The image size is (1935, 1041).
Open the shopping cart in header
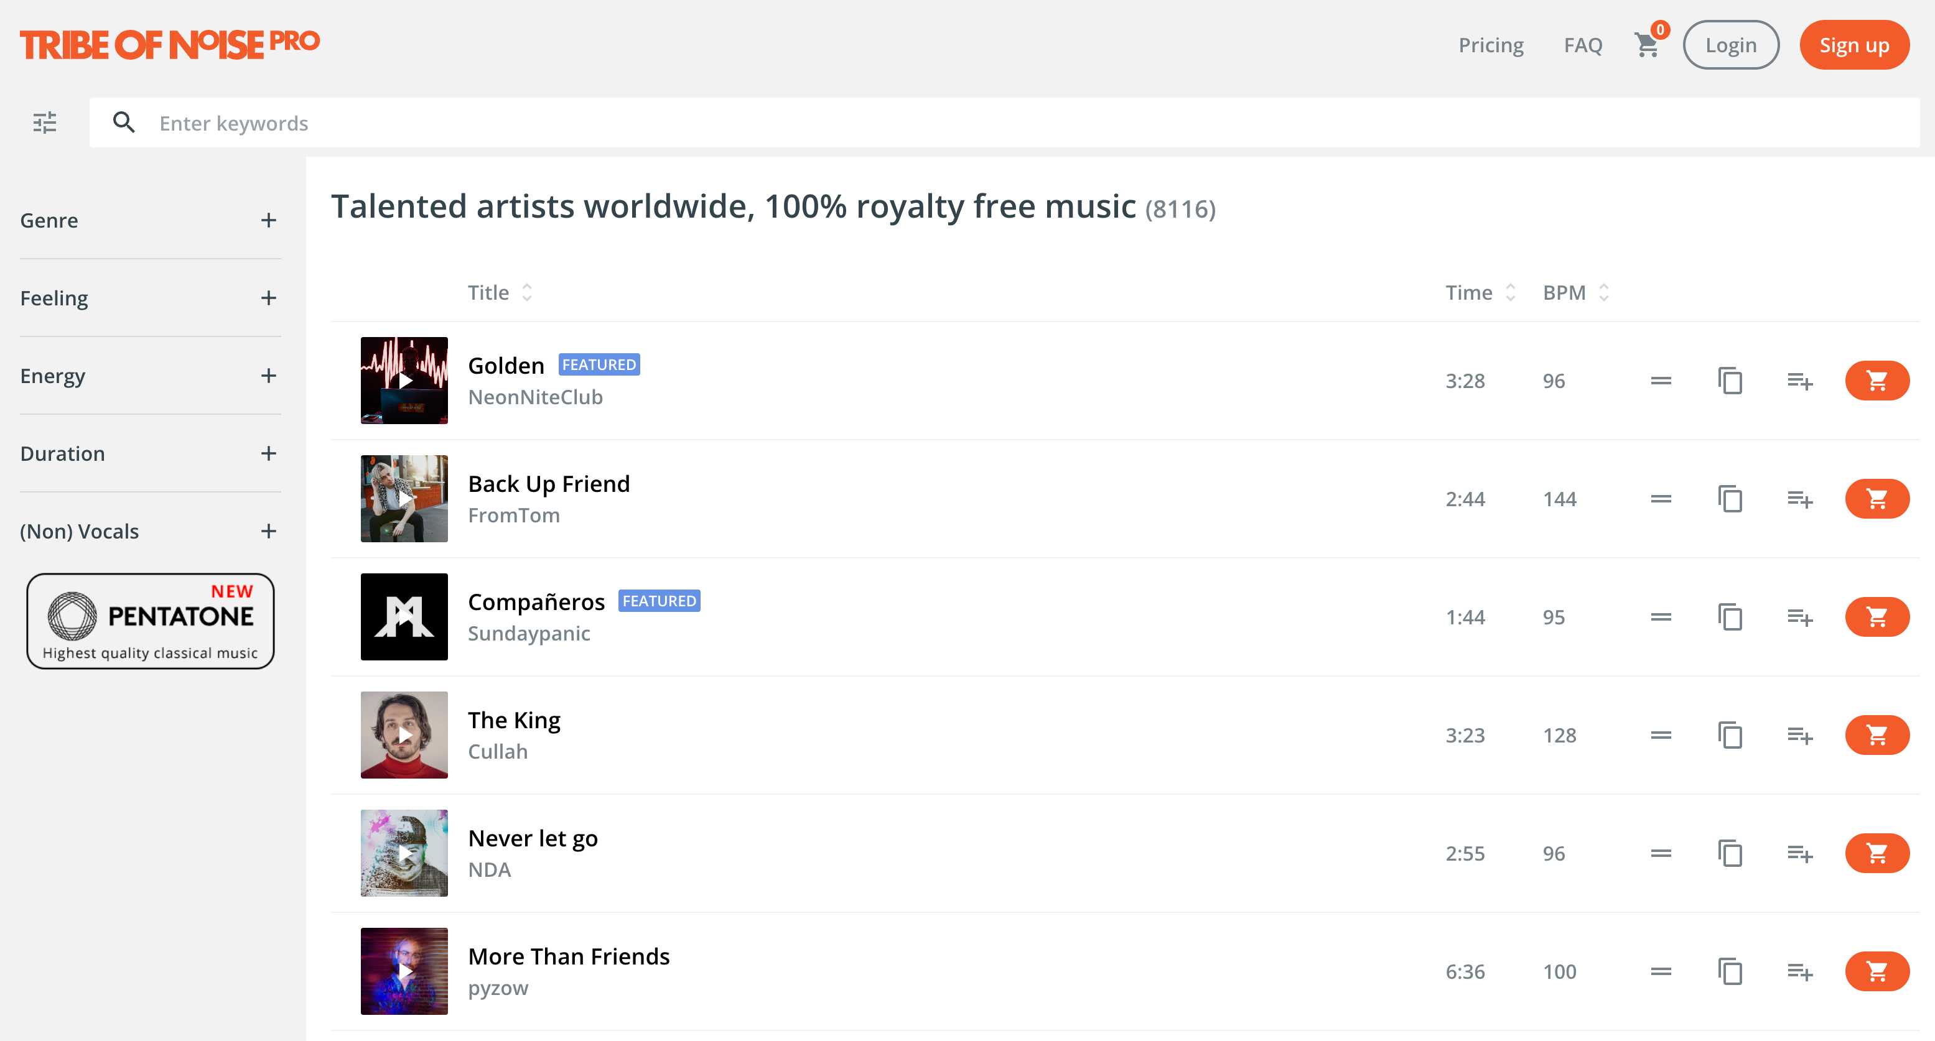point(1649,44)
